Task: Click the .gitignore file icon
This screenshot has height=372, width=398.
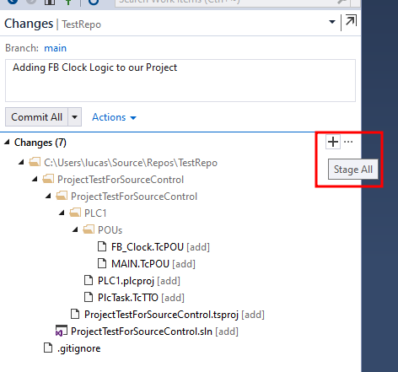Action: [x=48, y=348]
